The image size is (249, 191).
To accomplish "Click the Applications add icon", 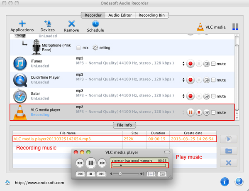I will tap(22, 24).
